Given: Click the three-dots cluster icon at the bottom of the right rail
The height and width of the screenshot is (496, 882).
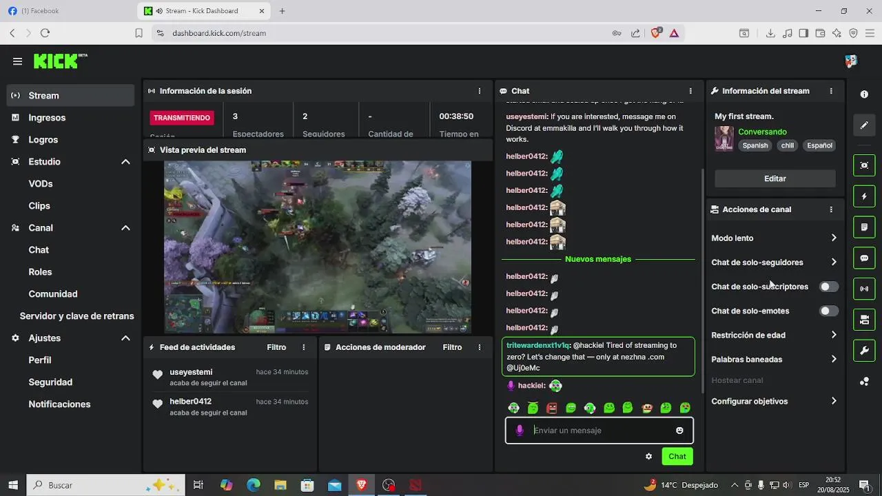Looking at the screenshot, I should click(864, 382).
